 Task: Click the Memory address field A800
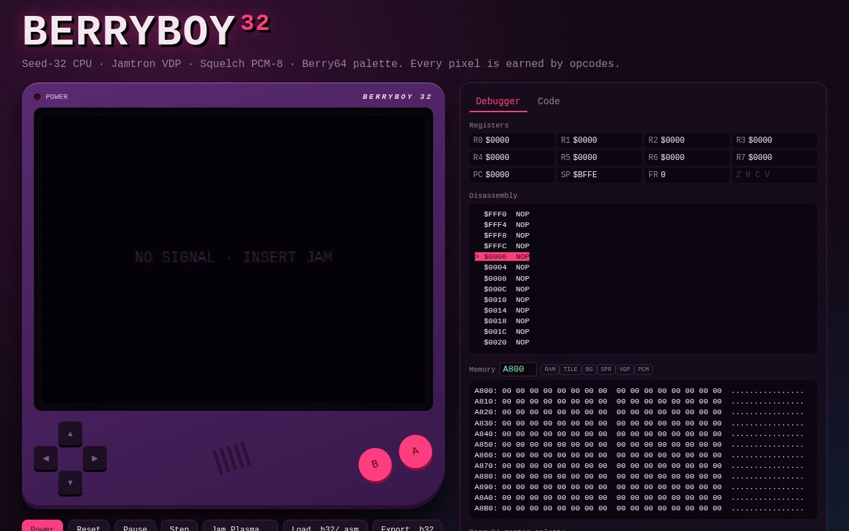pyautogui.click(x=518, y=370)
